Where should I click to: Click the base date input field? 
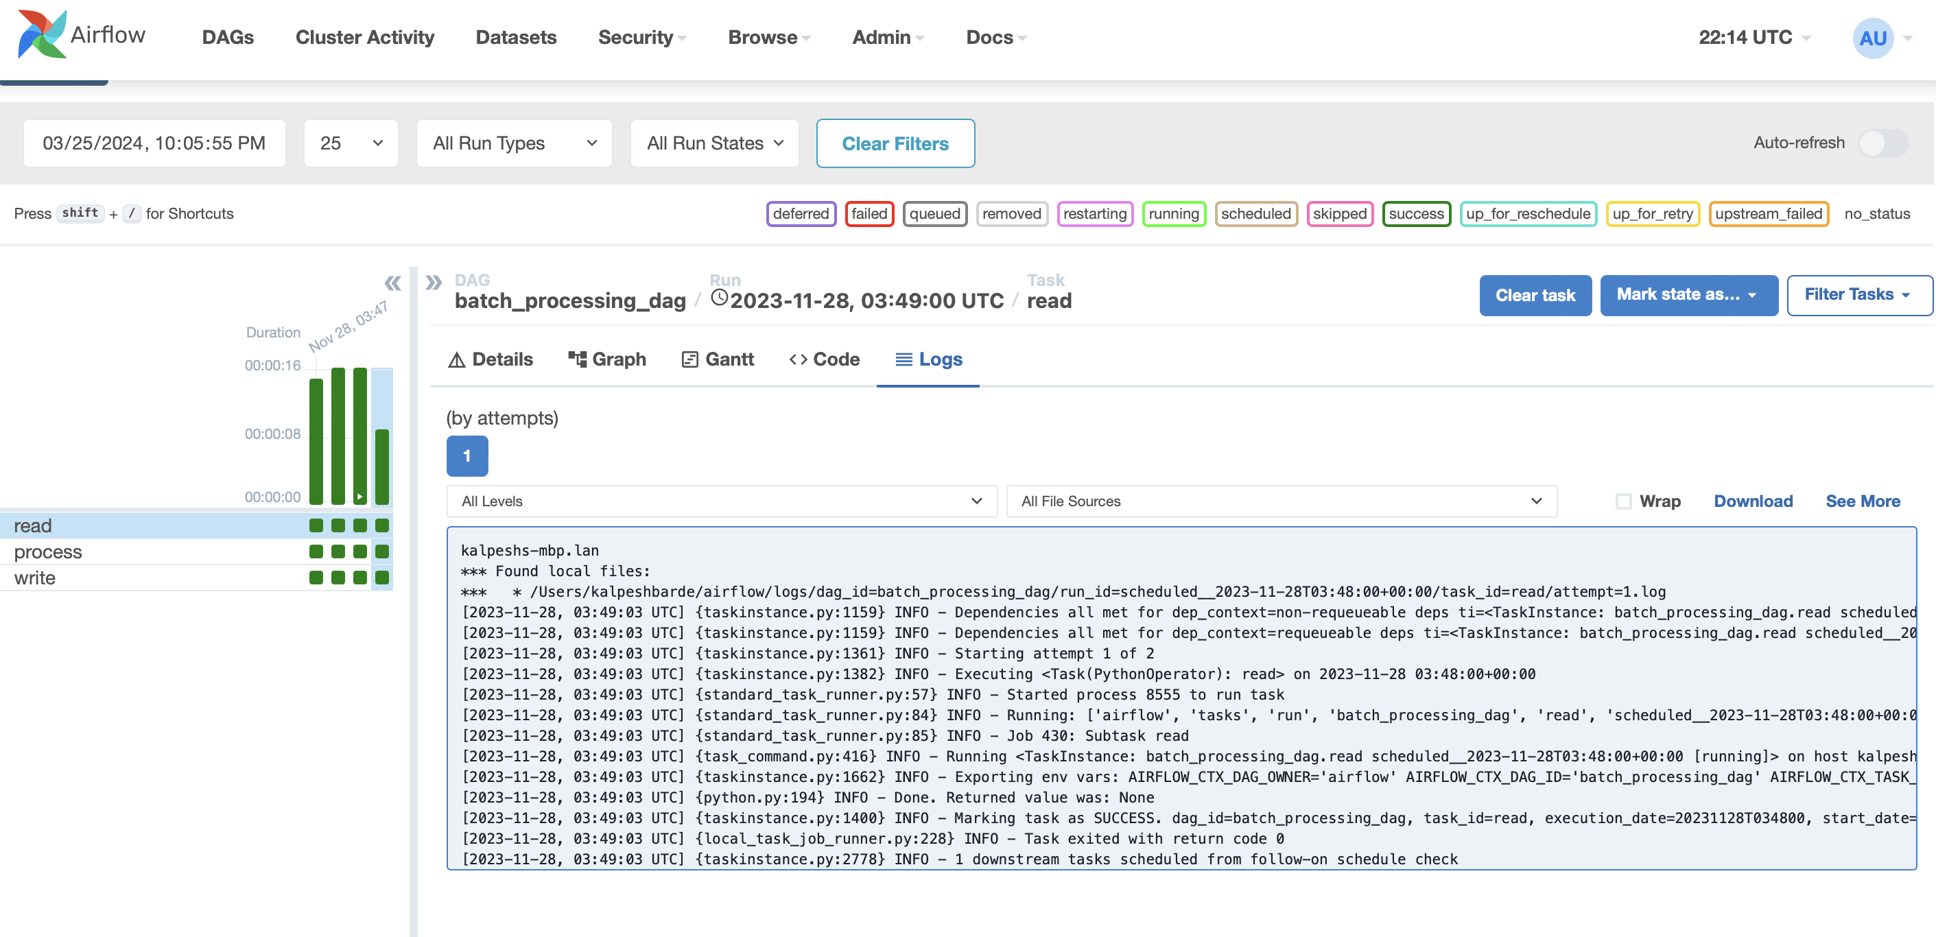point(154,143)
